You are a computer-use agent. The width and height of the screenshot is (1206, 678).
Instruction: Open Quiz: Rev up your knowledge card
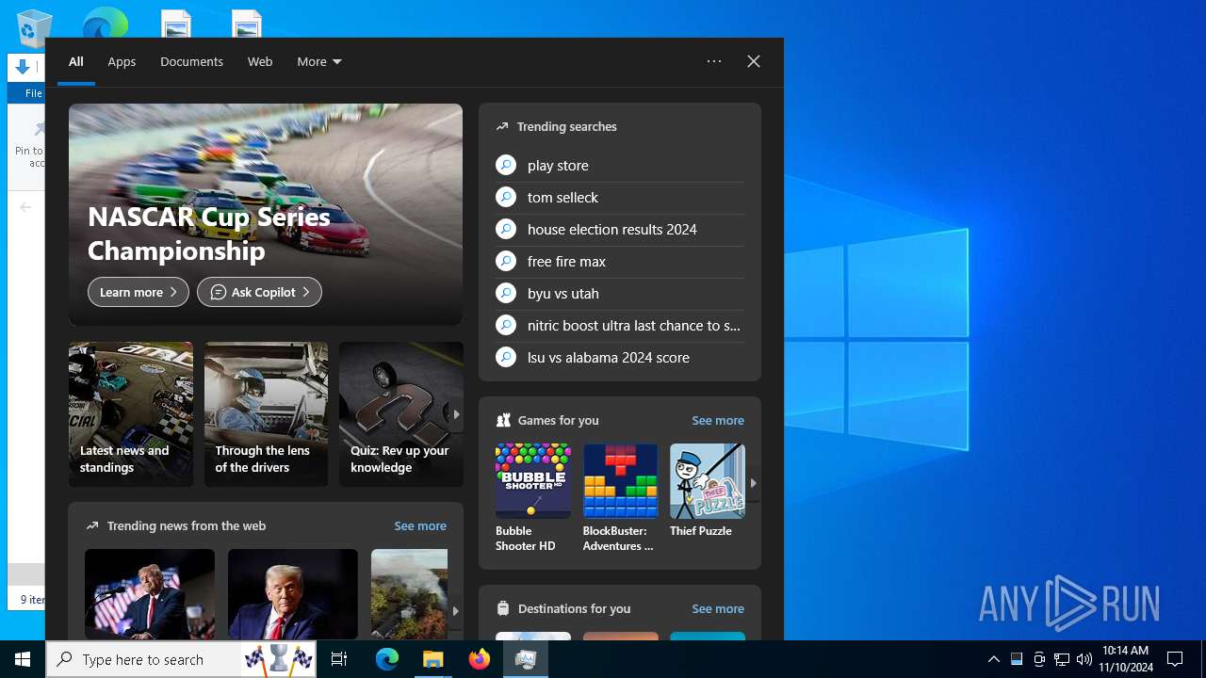pos(401,414)
